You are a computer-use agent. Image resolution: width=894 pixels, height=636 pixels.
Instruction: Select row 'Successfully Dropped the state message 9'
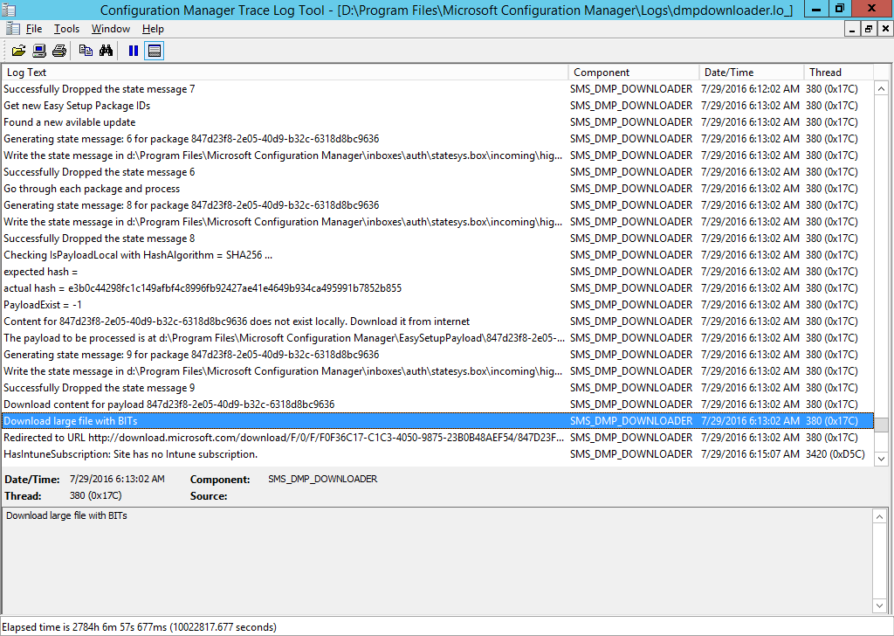coord(437,387)
